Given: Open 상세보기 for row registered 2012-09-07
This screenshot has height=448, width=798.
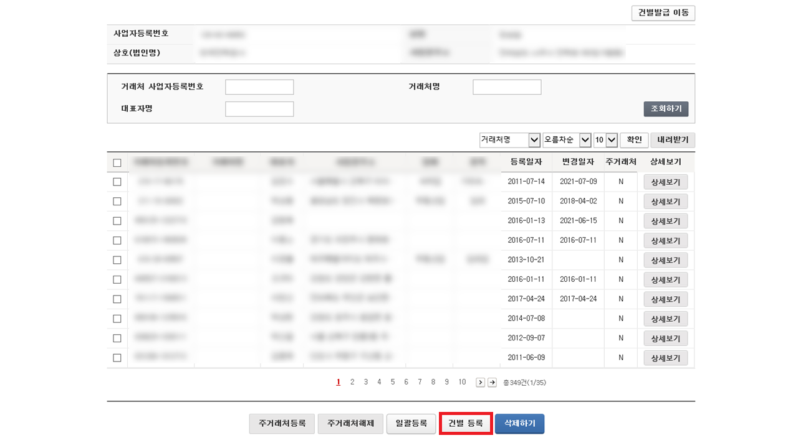Looking at the screenshot, I should point(666,338).
